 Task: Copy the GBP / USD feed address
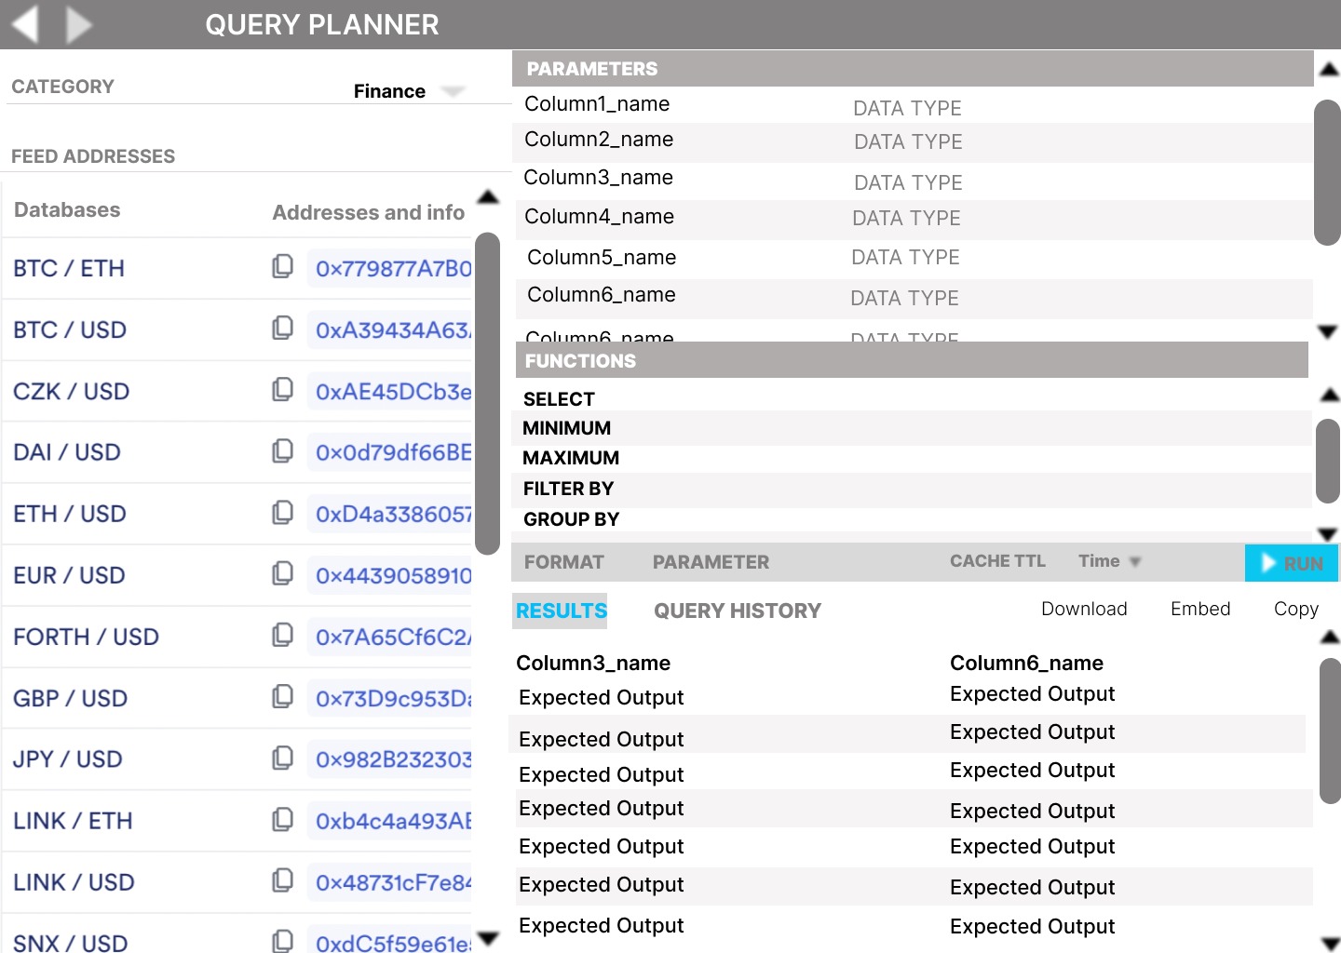tap(282, 697)
